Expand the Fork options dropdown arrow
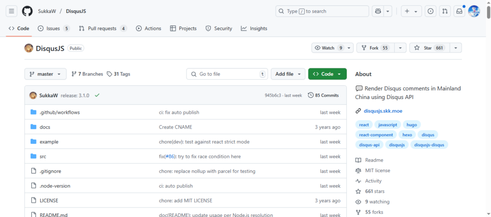The height and width of the screenshot is (217, 491). tap(400, 48)
